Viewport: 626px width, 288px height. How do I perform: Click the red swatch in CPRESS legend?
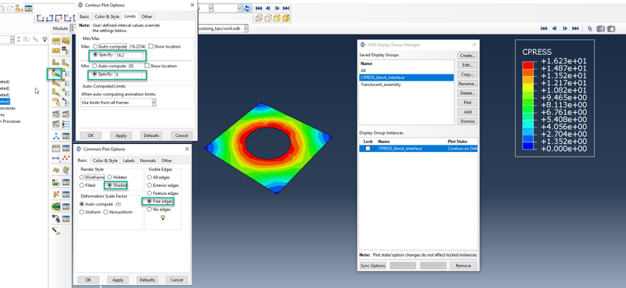[x=527, y=65]
